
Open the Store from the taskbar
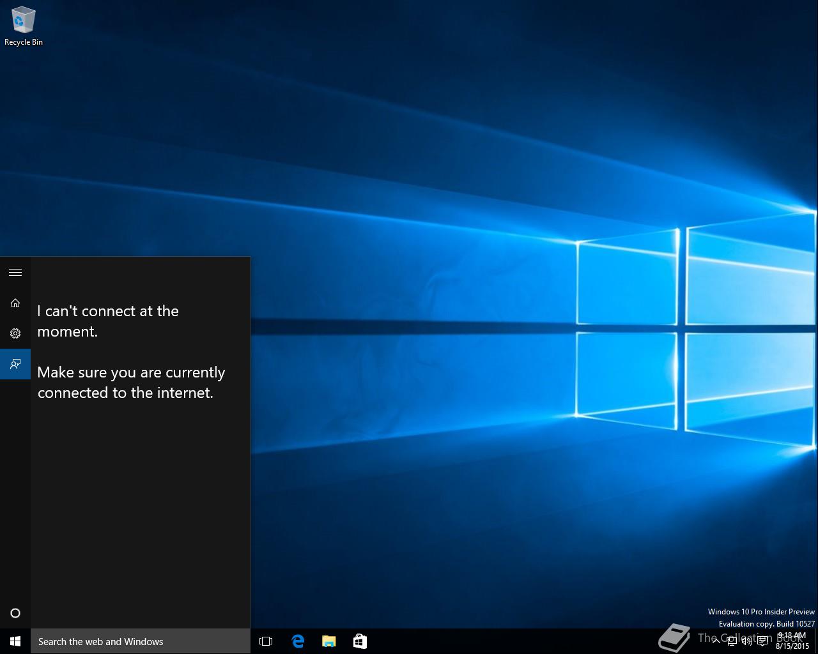tap(360, 641)
